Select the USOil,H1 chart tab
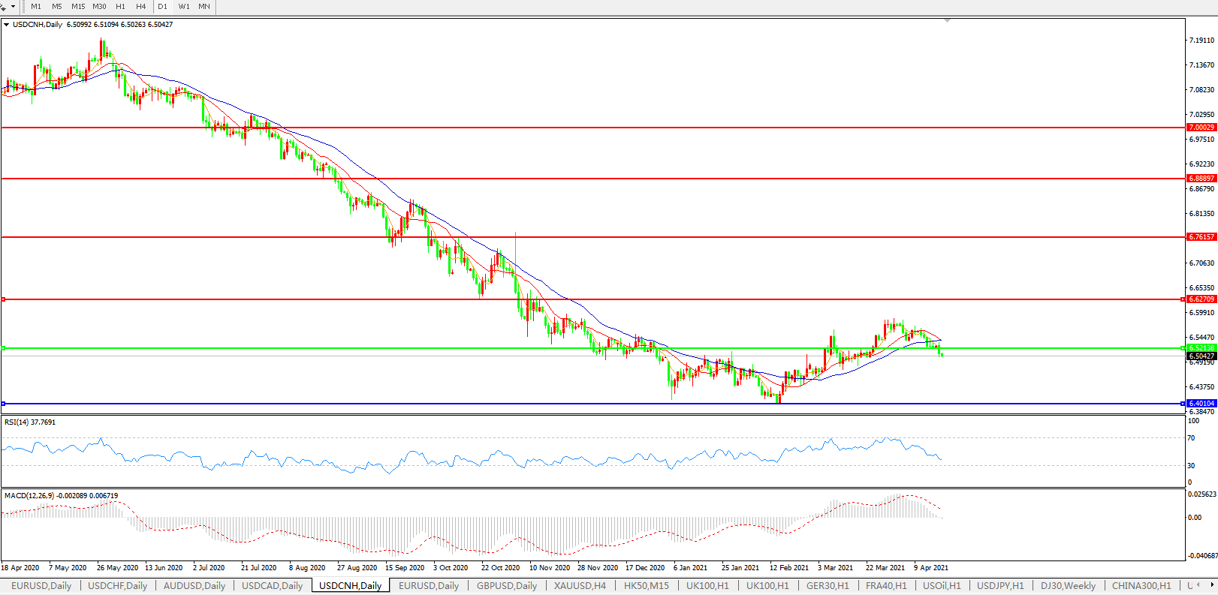The image size is (1218, 595). click(x=942, y=586)
